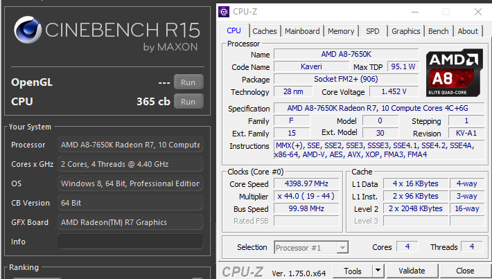This screenshot has height=279, width=492.
Task: Start the CPU benchmark run
Action: coord(188,101)
